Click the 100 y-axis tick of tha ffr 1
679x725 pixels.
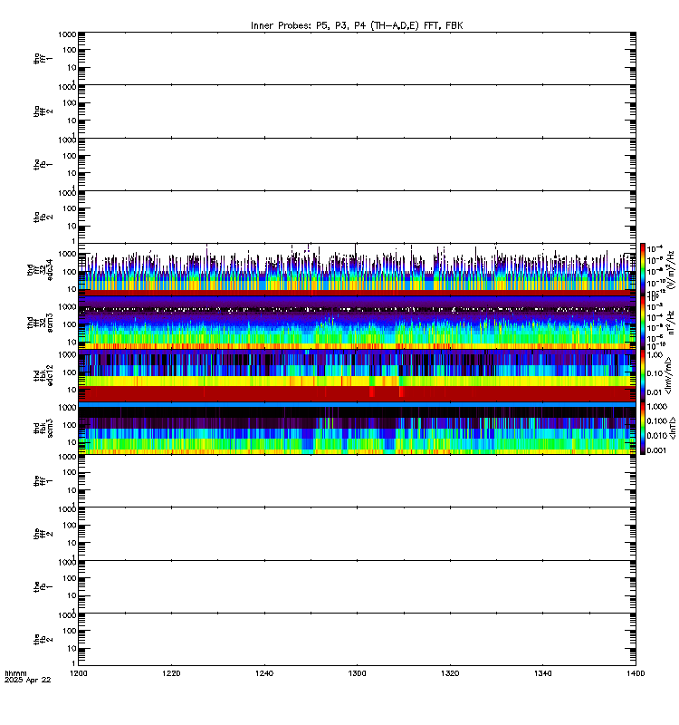pos(70,50)
